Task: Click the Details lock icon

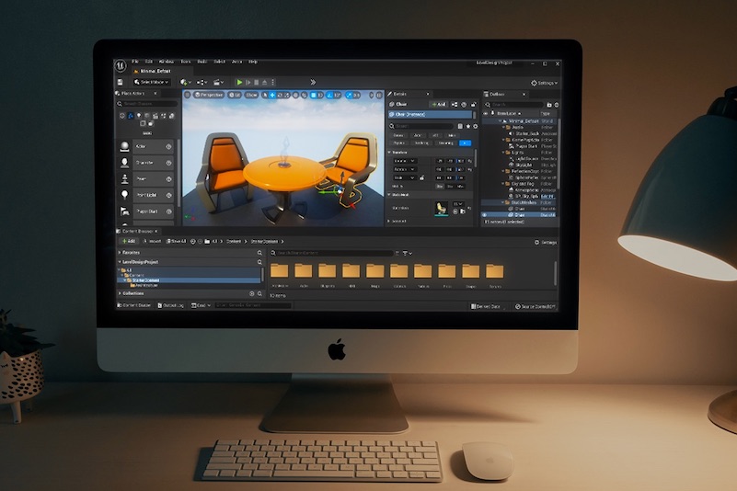Action: pyautogui.click(x=473, y=104)
